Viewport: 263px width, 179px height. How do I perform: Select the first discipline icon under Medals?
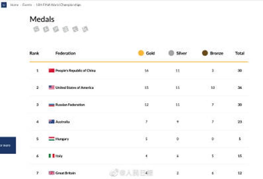[x=36, y=29]
